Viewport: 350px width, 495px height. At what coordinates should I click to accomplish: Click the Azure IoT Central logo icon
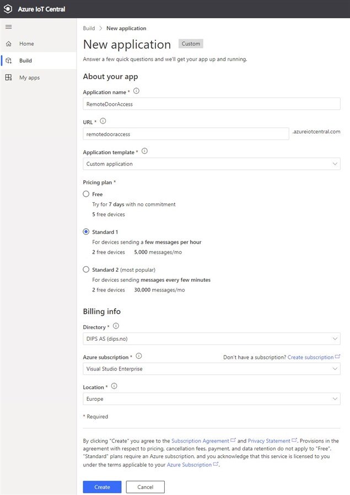[x=8, y=9]
